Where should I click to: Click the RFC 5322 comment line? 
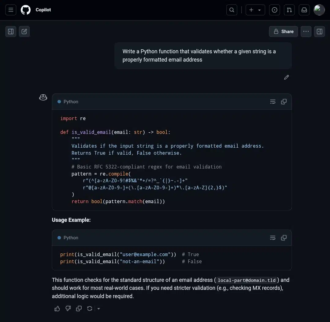click(146, 167)
